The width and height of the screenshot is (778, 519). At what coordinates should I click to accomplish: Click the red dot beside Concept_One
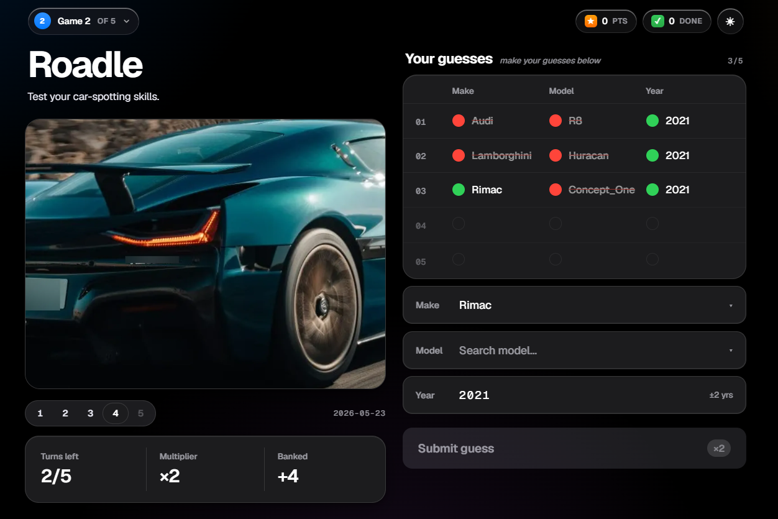pos(556,190)
